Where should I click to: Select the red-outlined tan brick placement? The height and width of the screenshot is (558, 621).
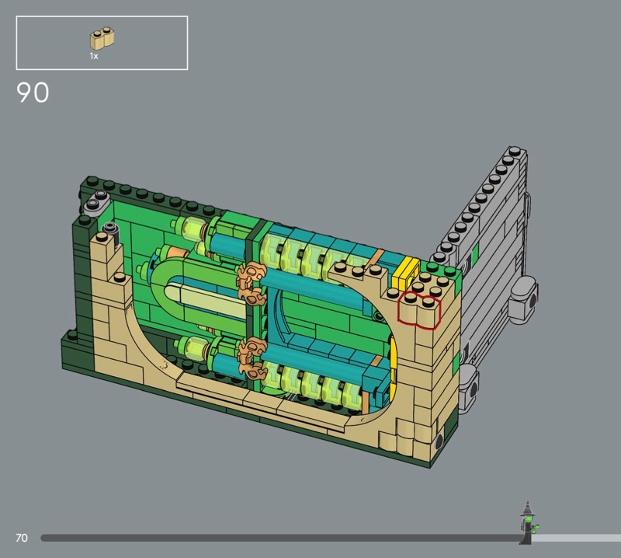419,312
